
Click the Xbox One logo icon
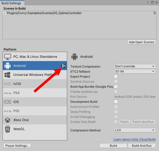[x=8, y=120]
